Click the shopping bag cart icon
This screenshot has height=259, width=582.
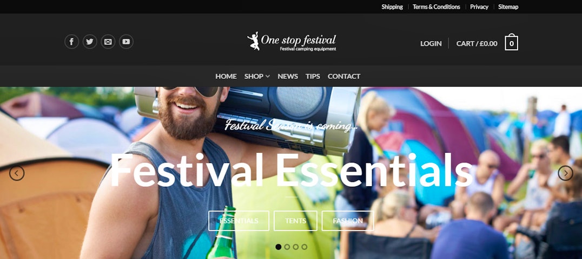pos(512,42)
